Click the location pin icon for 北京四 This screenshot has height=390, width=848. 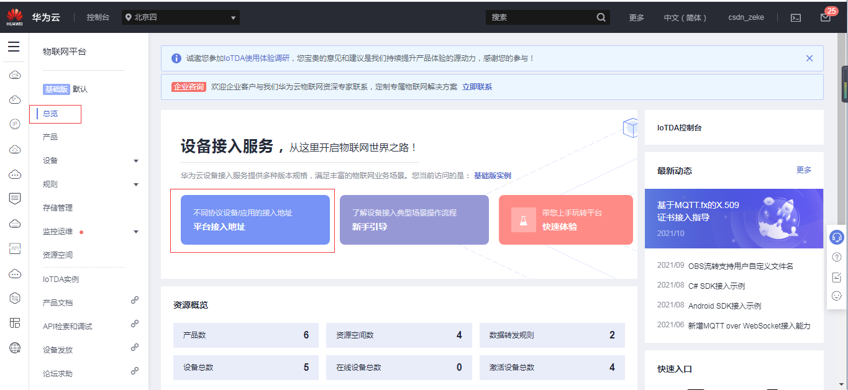(x=128, y=17)
